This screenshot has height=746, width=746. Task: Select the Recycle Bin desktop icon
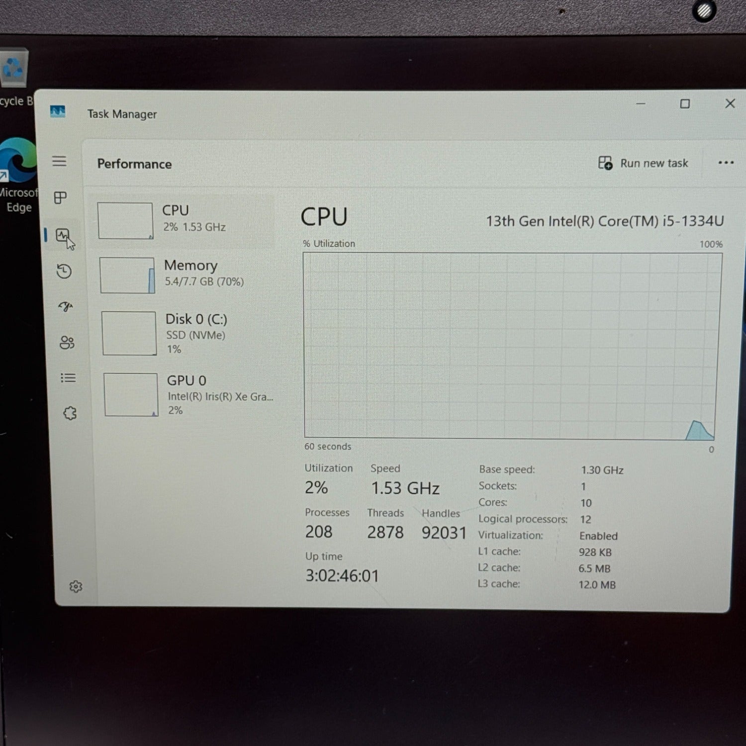tap(14, 78)
